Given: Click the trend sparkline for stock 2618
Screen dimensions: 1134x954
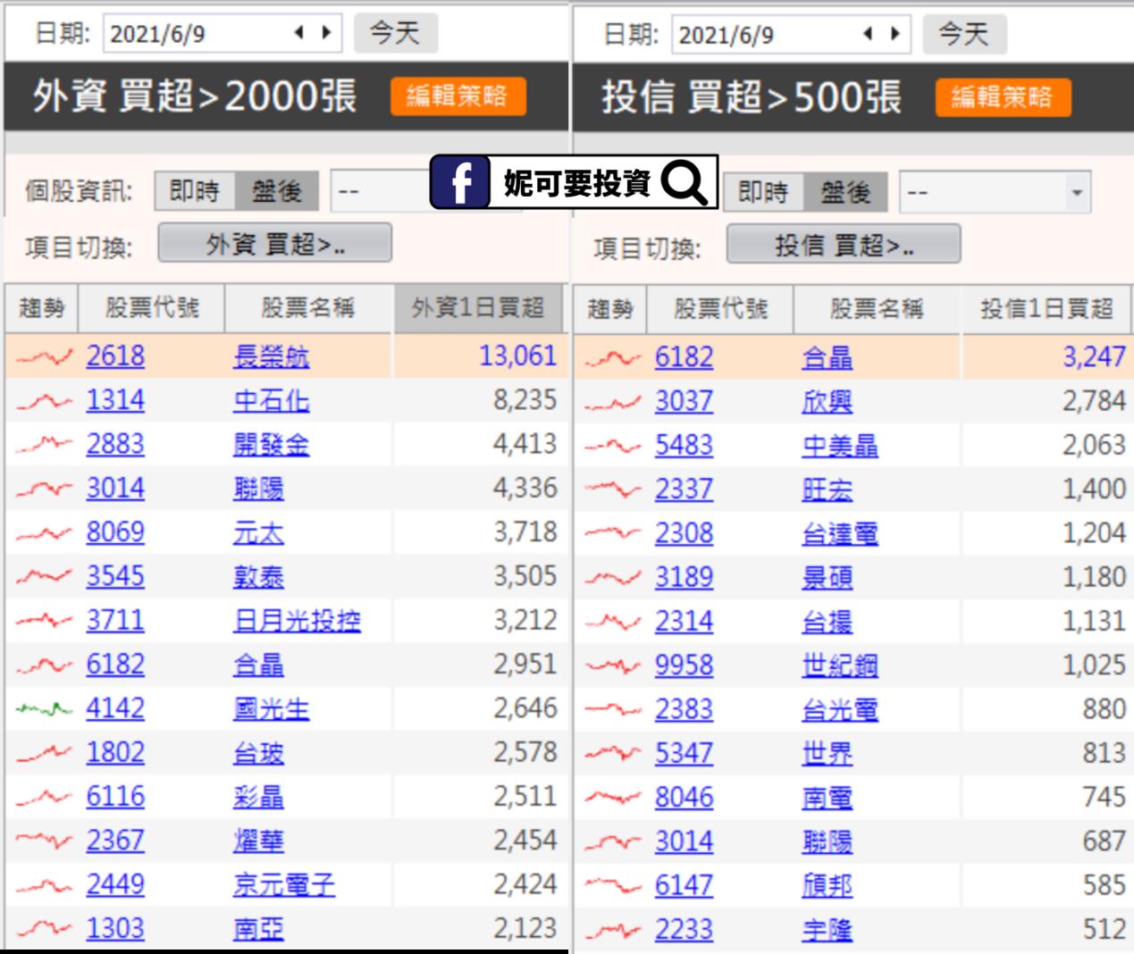Looking at the screenshot, I should tap(44, 357).
